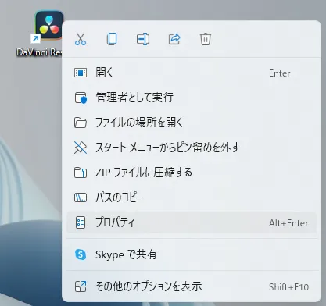Click the Copy icon in context menu
326x306 pixels.
(x=112, y=39)
